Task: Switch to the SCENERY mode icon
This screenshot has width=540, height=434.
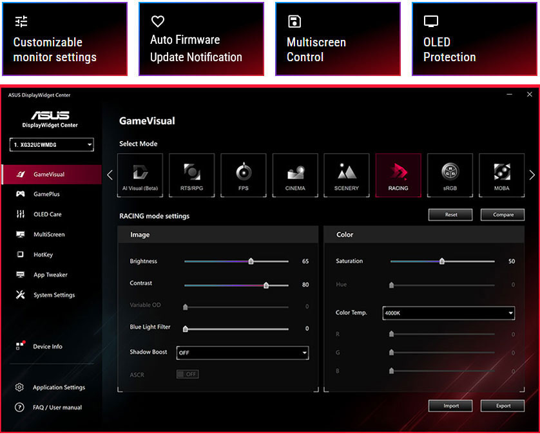Action: point(346,175)
